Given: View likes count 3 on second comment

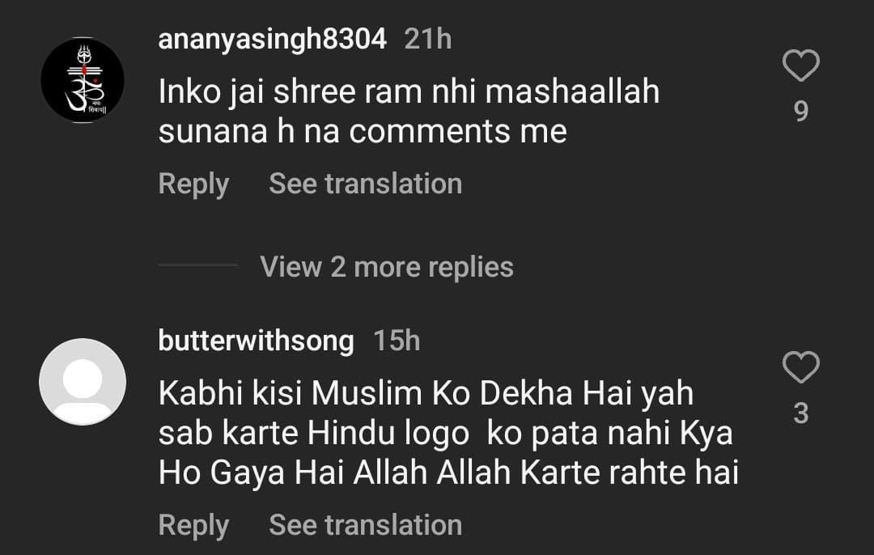Looking at the screenshot, I should pyautogui.click(x=800, y=413).
